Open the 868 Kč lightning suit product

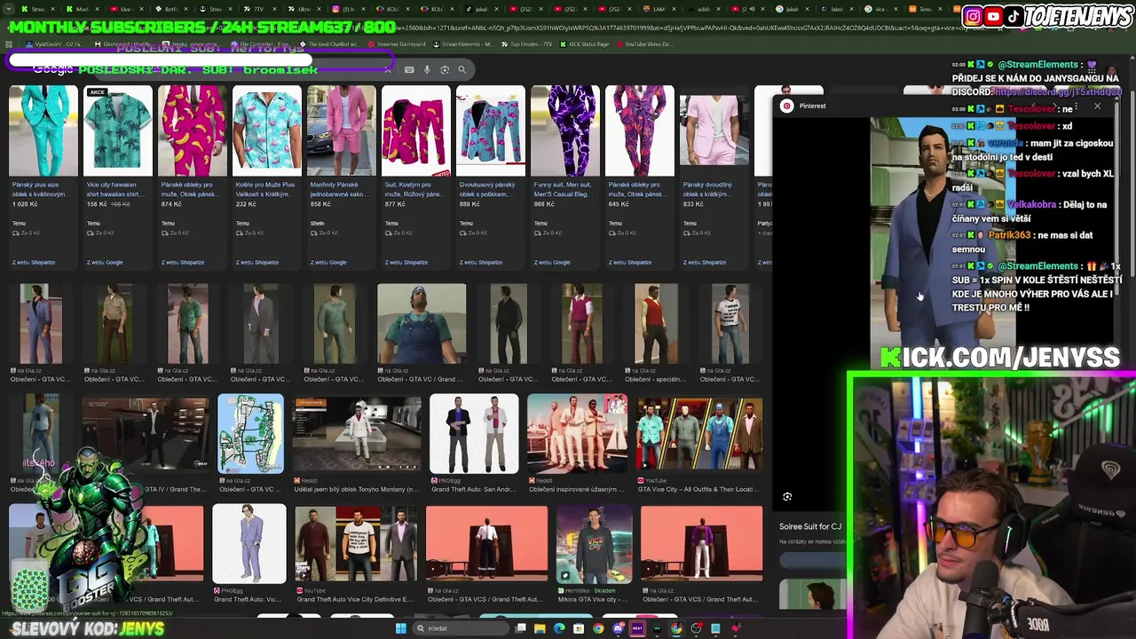point(565,176)
